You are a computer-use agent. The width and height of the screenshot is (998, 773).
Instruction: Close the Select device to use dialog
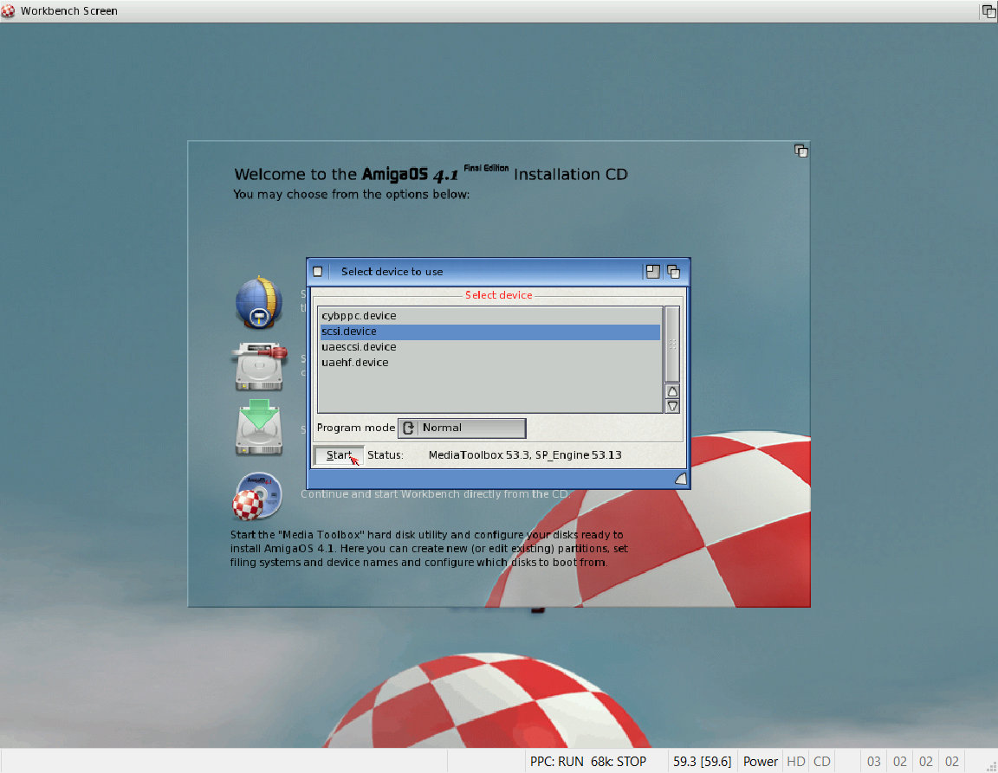[318, 272]
